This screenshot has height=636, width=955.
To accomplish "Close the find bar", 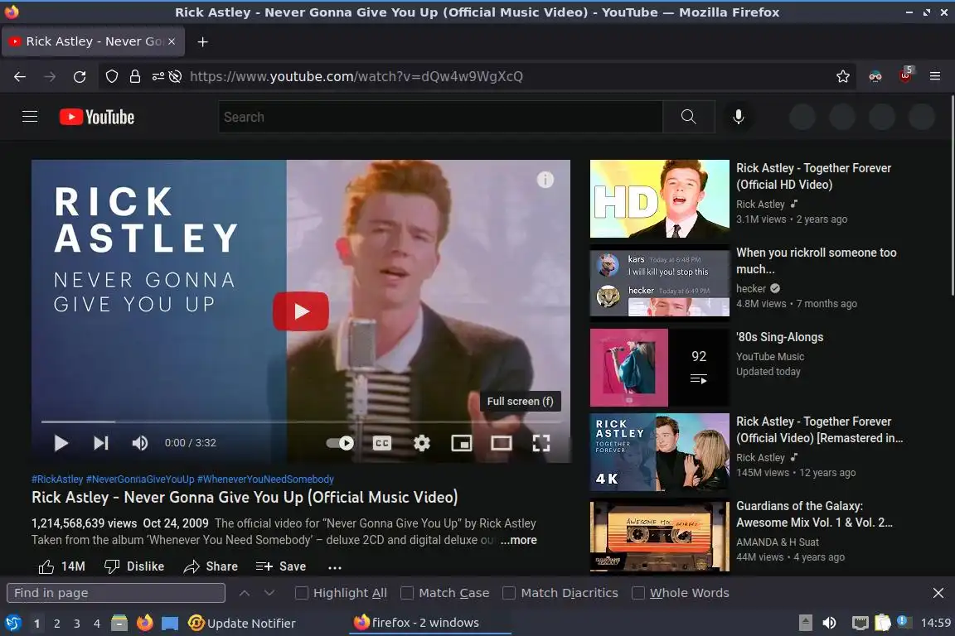I will [x=938, y=593].
